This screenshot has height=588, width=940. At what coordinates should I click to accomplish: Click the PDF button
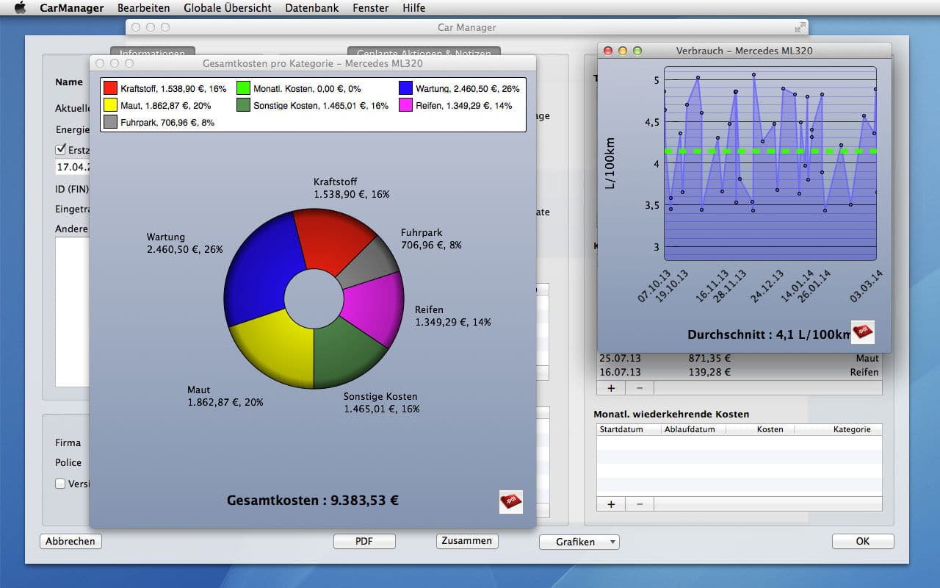364,541
